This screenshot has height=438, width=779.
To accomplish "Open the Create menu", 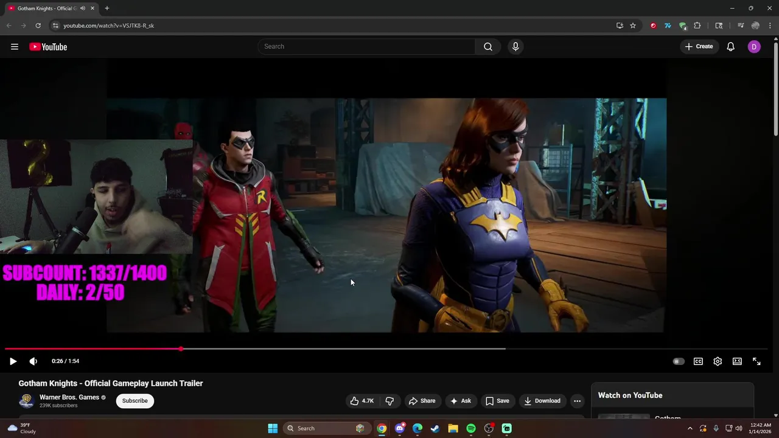I will [699, 47].
